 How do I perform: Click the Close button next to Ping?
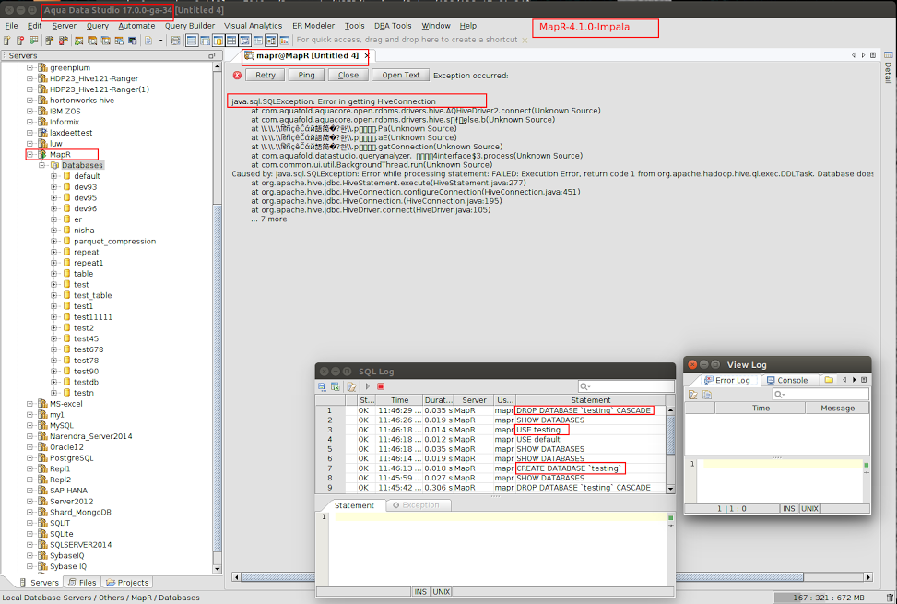pos(348,75)
